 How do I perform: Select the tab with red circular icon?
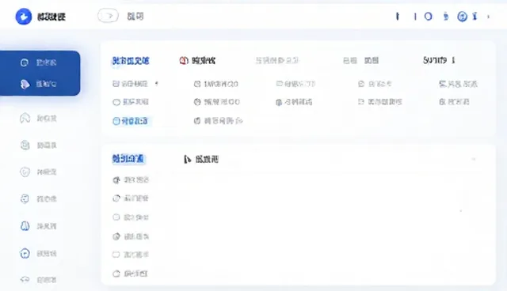tap(197, 60)
